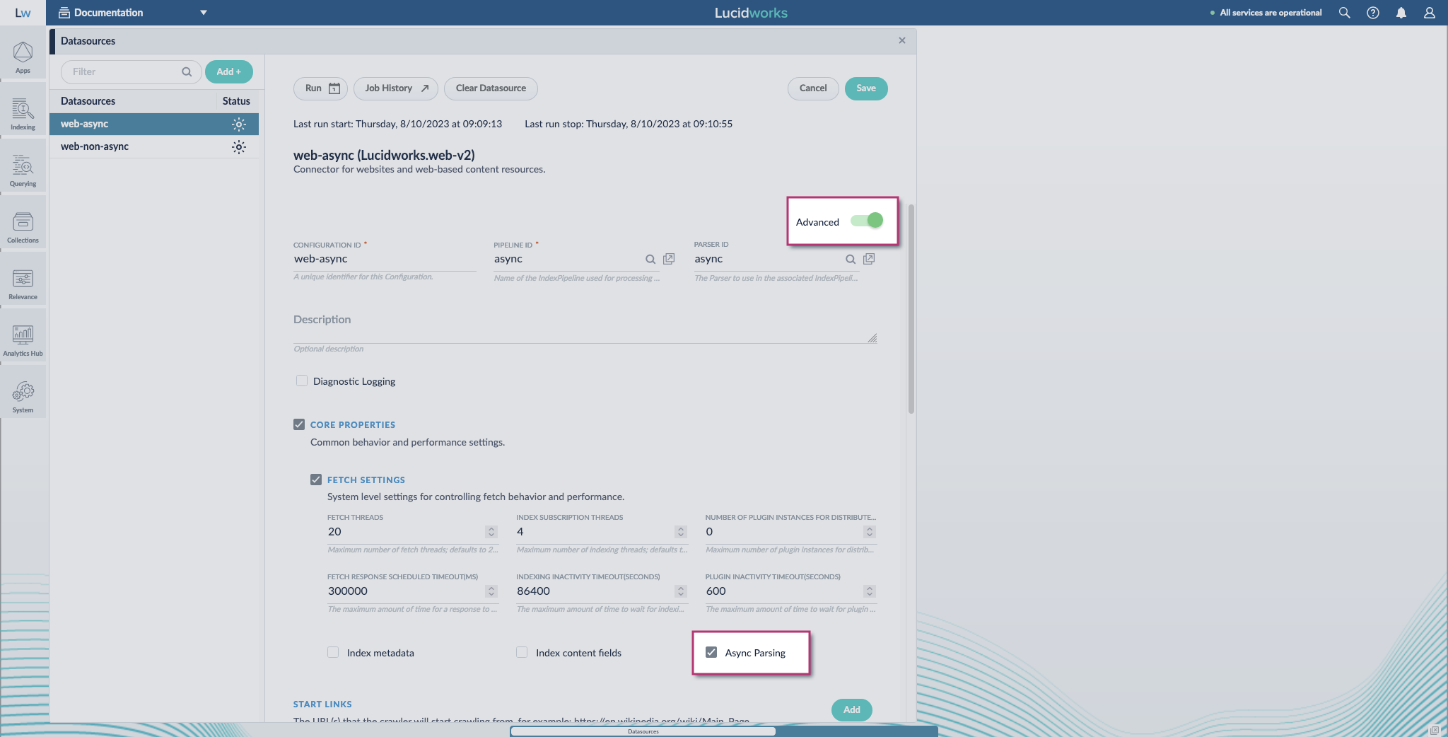The image size is (1448, 737).
Task: Toggle the Advanced switch off
Action: (867, 221)
